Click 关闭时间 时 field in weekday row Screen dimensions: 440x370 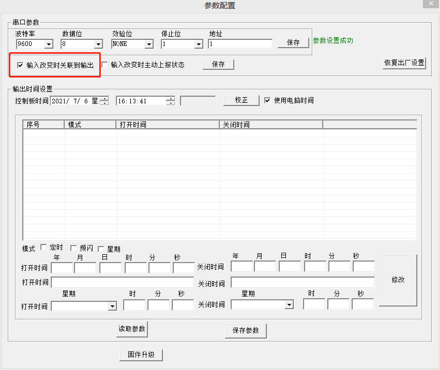point(314,304)
